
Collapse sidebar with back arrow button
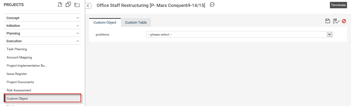[x=88, y=6]
